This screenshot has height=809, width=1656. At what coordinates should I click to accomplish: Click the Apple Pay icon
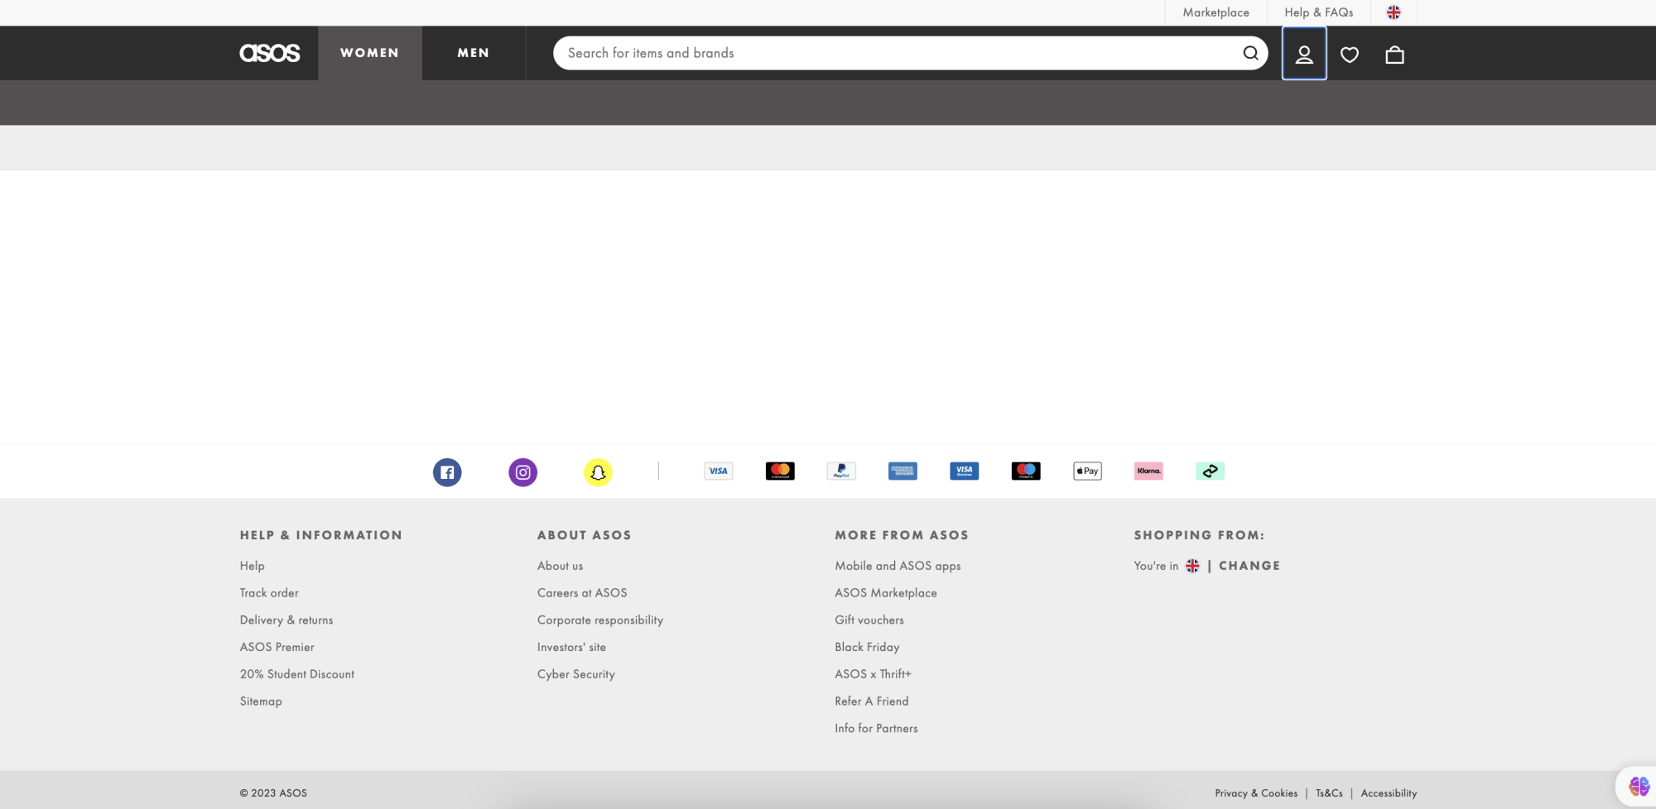click(x=1087, y=471)
